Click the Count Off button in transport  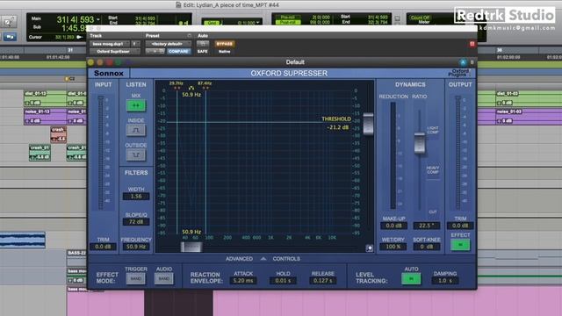click(x=420, y=18)
